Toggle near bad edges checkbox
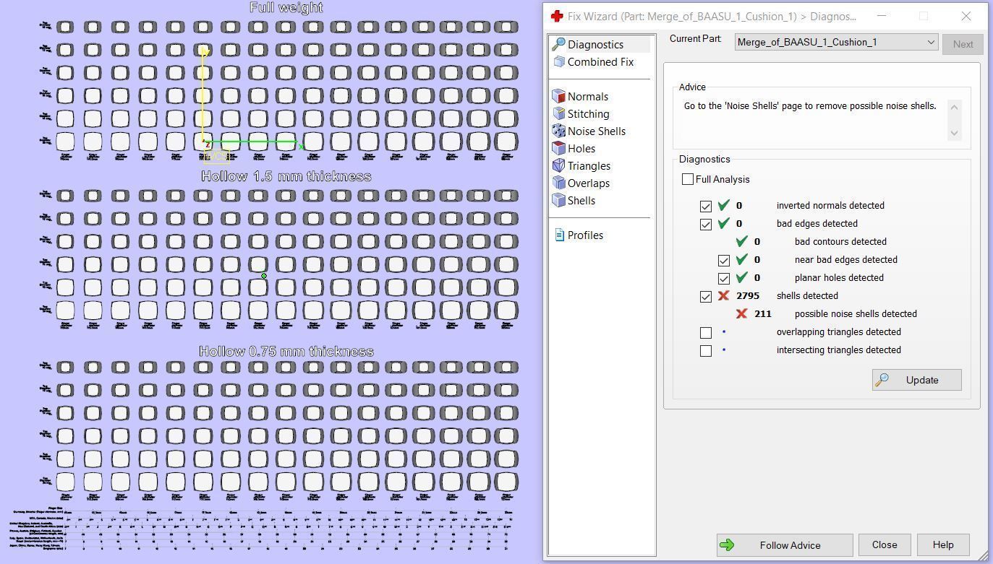 tap(724, 261)
